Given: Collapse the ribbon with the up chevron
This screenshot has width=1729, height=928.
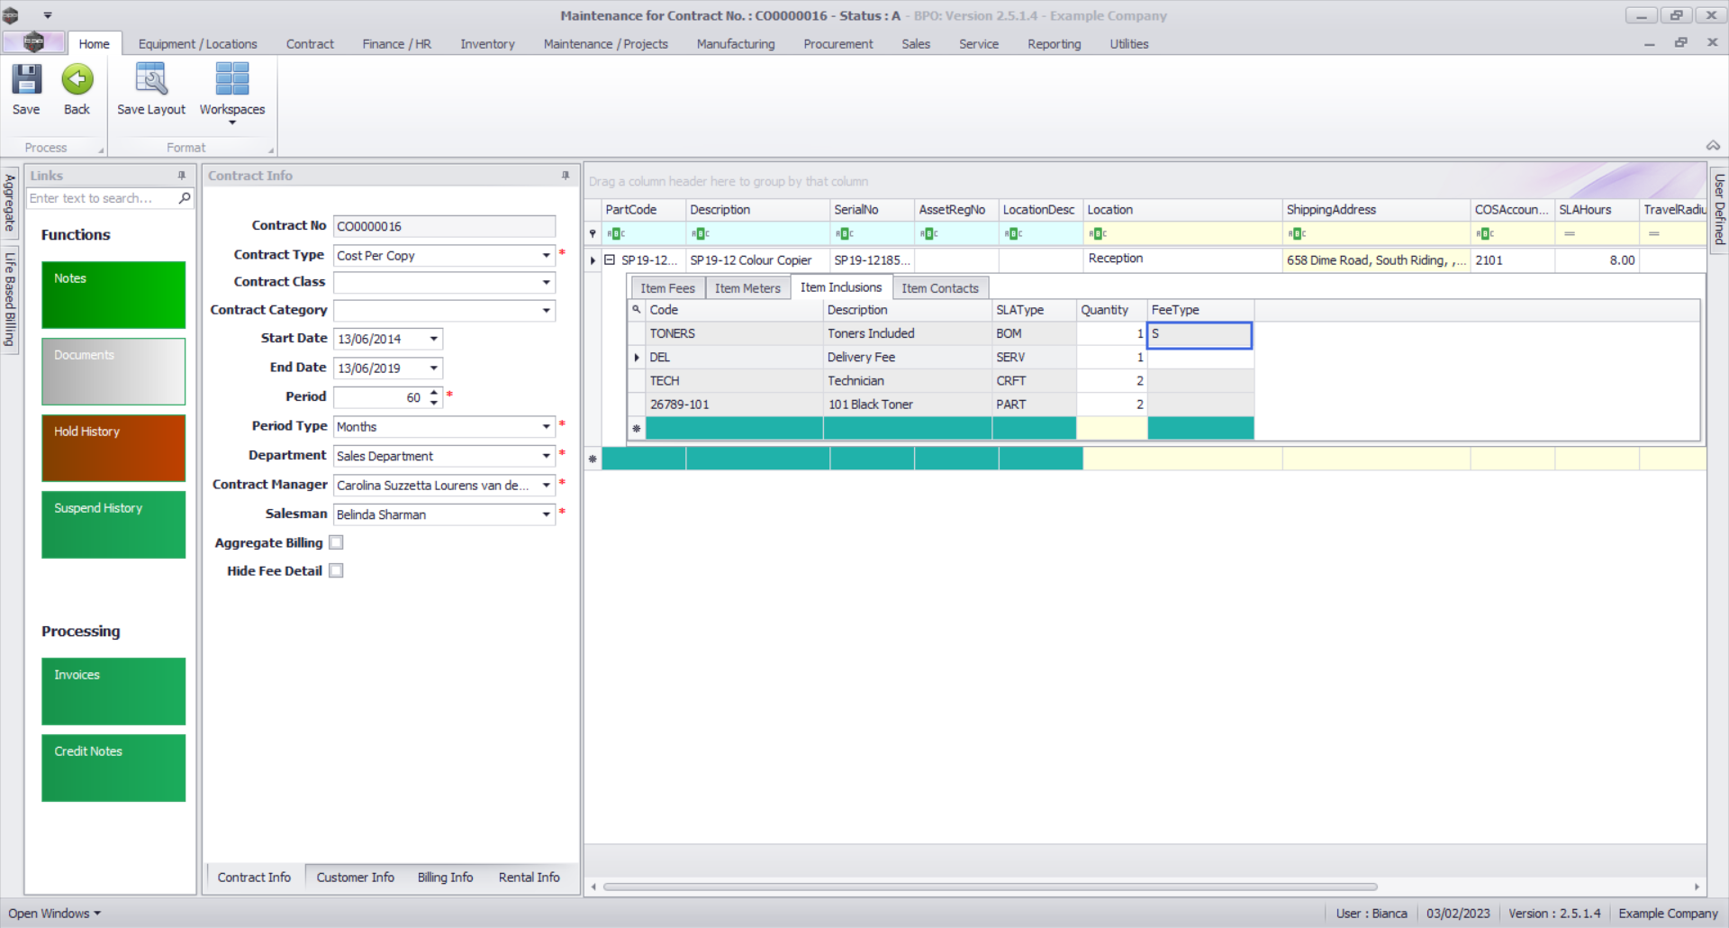Looking at the screenshot, I should 1713,146.
